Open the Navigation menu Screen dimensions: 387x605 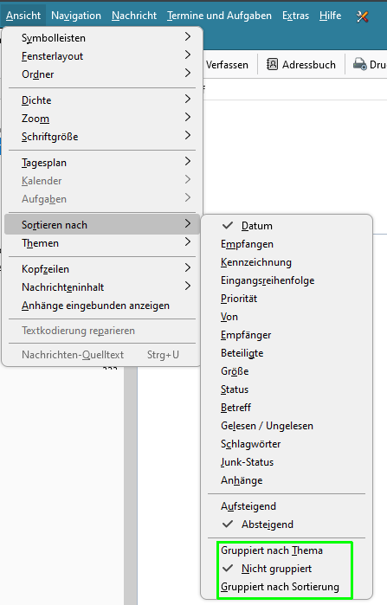click(76, 16)
